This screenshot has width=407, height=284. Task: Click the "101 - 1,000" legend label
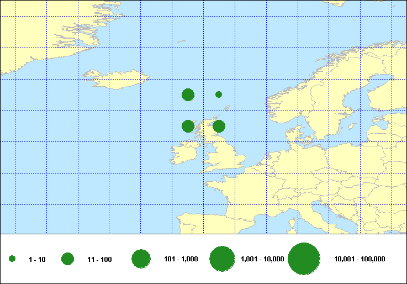pos(181,259)
